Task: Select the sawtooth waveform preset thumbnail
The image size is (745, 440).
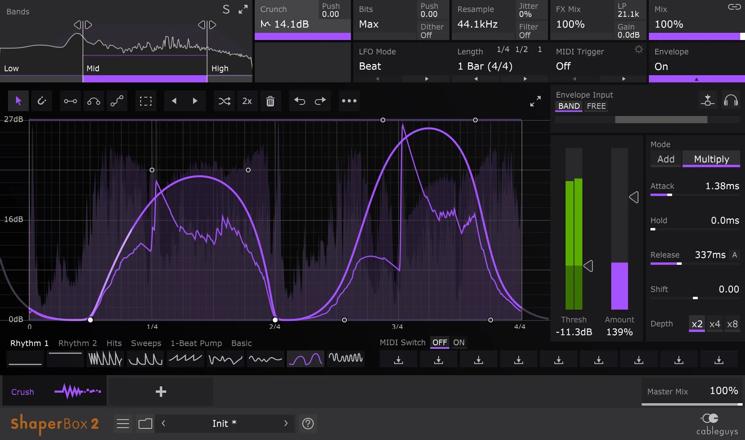Action: [185, 359]
